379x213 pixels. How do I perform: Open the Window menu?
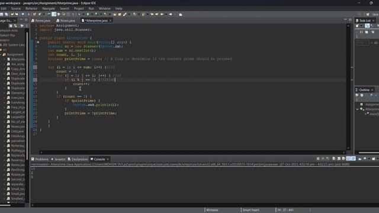(104, 8)
